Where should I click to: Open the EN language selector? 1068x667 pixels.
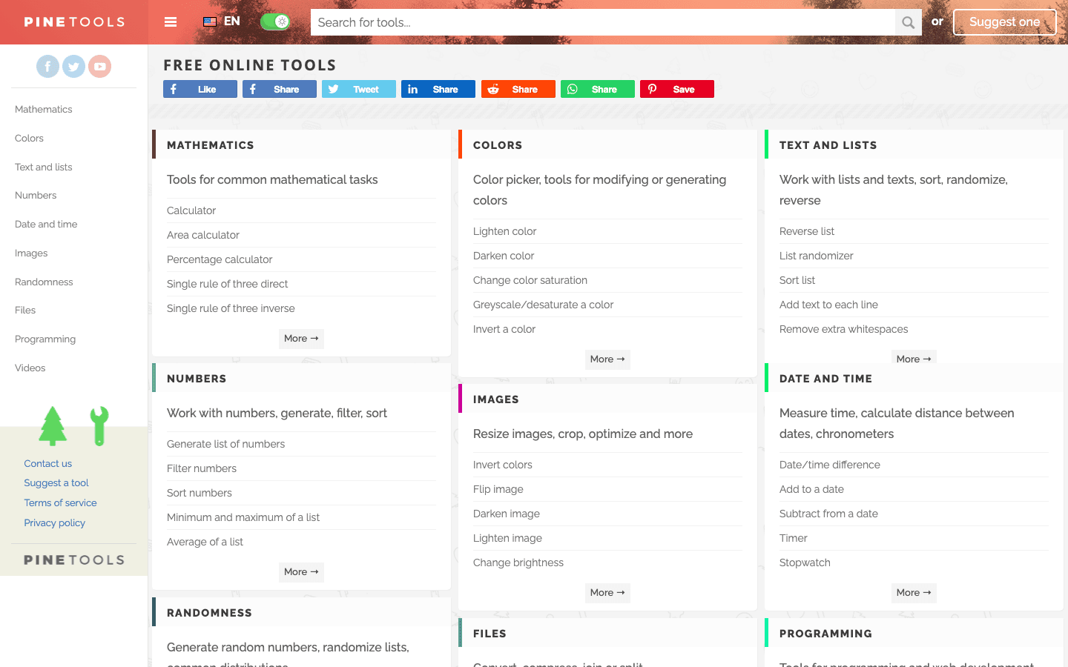pos(221,21)
